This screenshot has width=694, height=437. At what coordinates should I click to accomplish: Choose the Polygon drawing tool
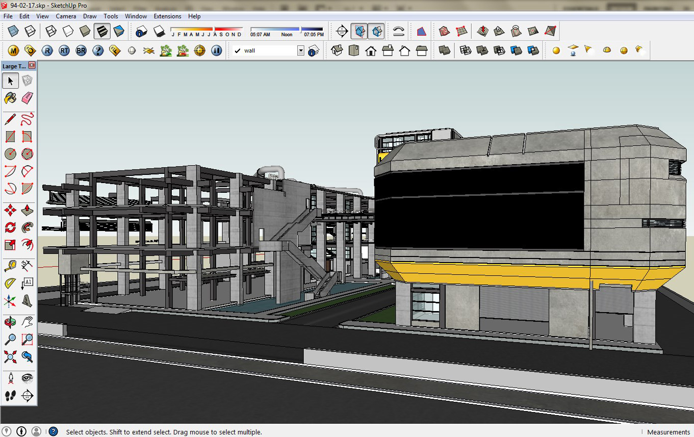tap(28, 153)
